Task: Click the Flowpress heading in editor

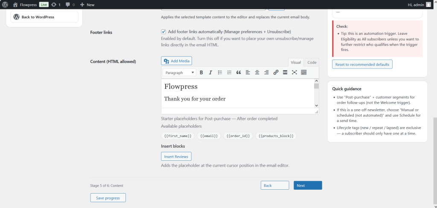Action: (181, 86)
